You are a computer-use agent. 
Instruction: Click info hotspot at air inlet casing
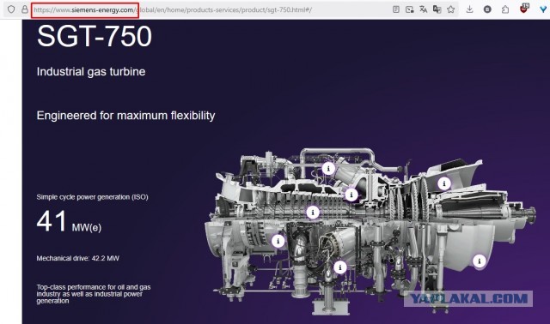(278, 241)
